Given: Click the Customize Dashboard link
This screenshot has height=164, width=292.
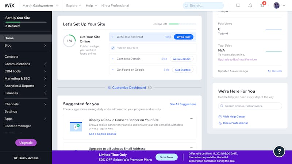Looking at the screenshot, I should tap(129, 87).
